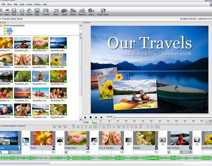Click the Create Output disc icon
This screenshot has width=212, height=166.
(x=103, y=12)
